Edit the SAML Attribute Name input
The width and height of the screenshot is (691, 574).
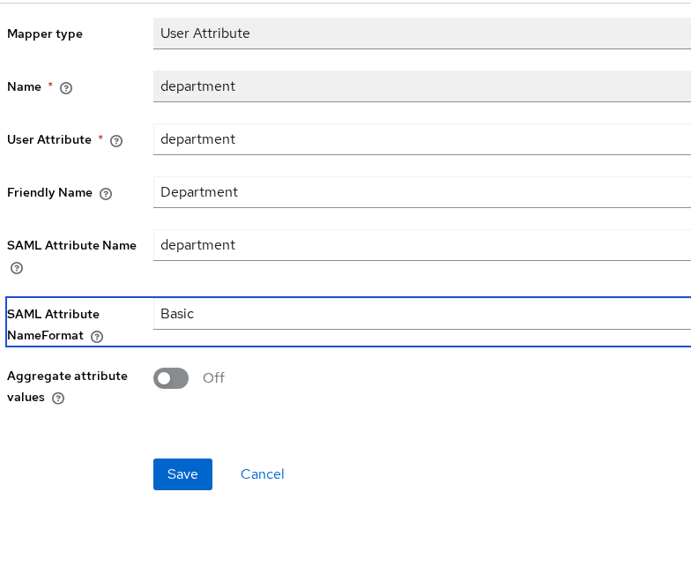click(422, 245)
